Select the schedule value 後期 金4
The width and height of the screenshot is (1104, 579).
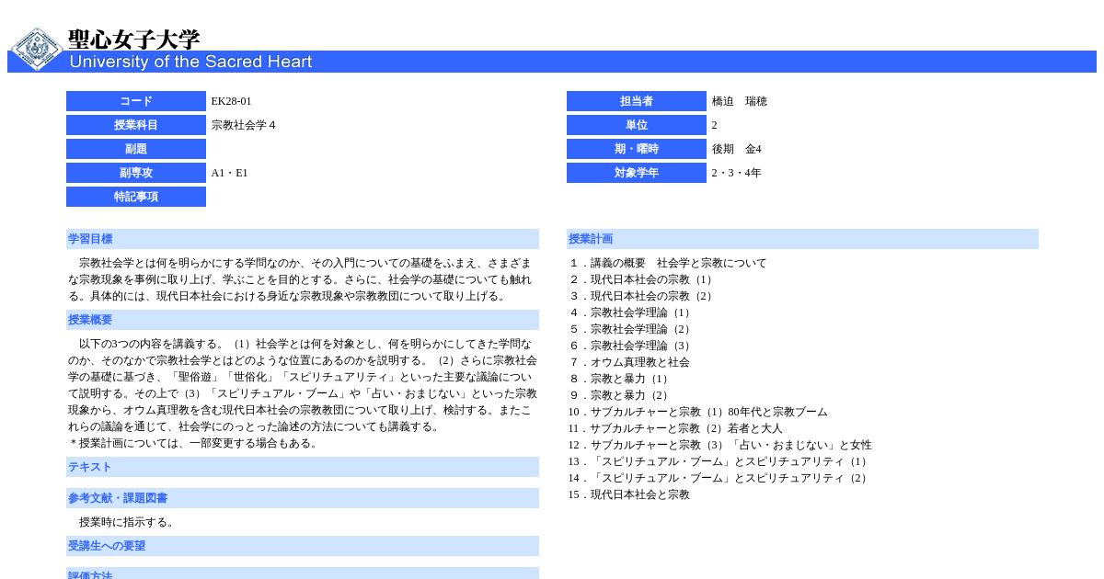tap(736, 149)
